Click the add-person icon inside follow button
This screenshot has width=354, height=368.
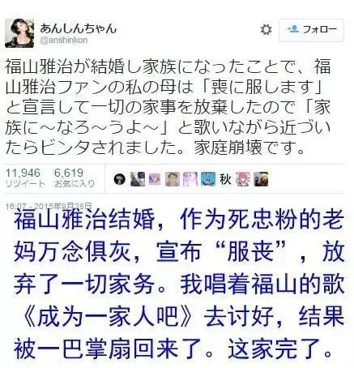point(293,28)
